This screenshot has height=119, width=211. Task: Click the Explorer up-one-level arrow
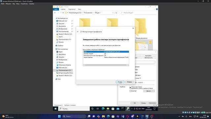(x=63, y=13)
